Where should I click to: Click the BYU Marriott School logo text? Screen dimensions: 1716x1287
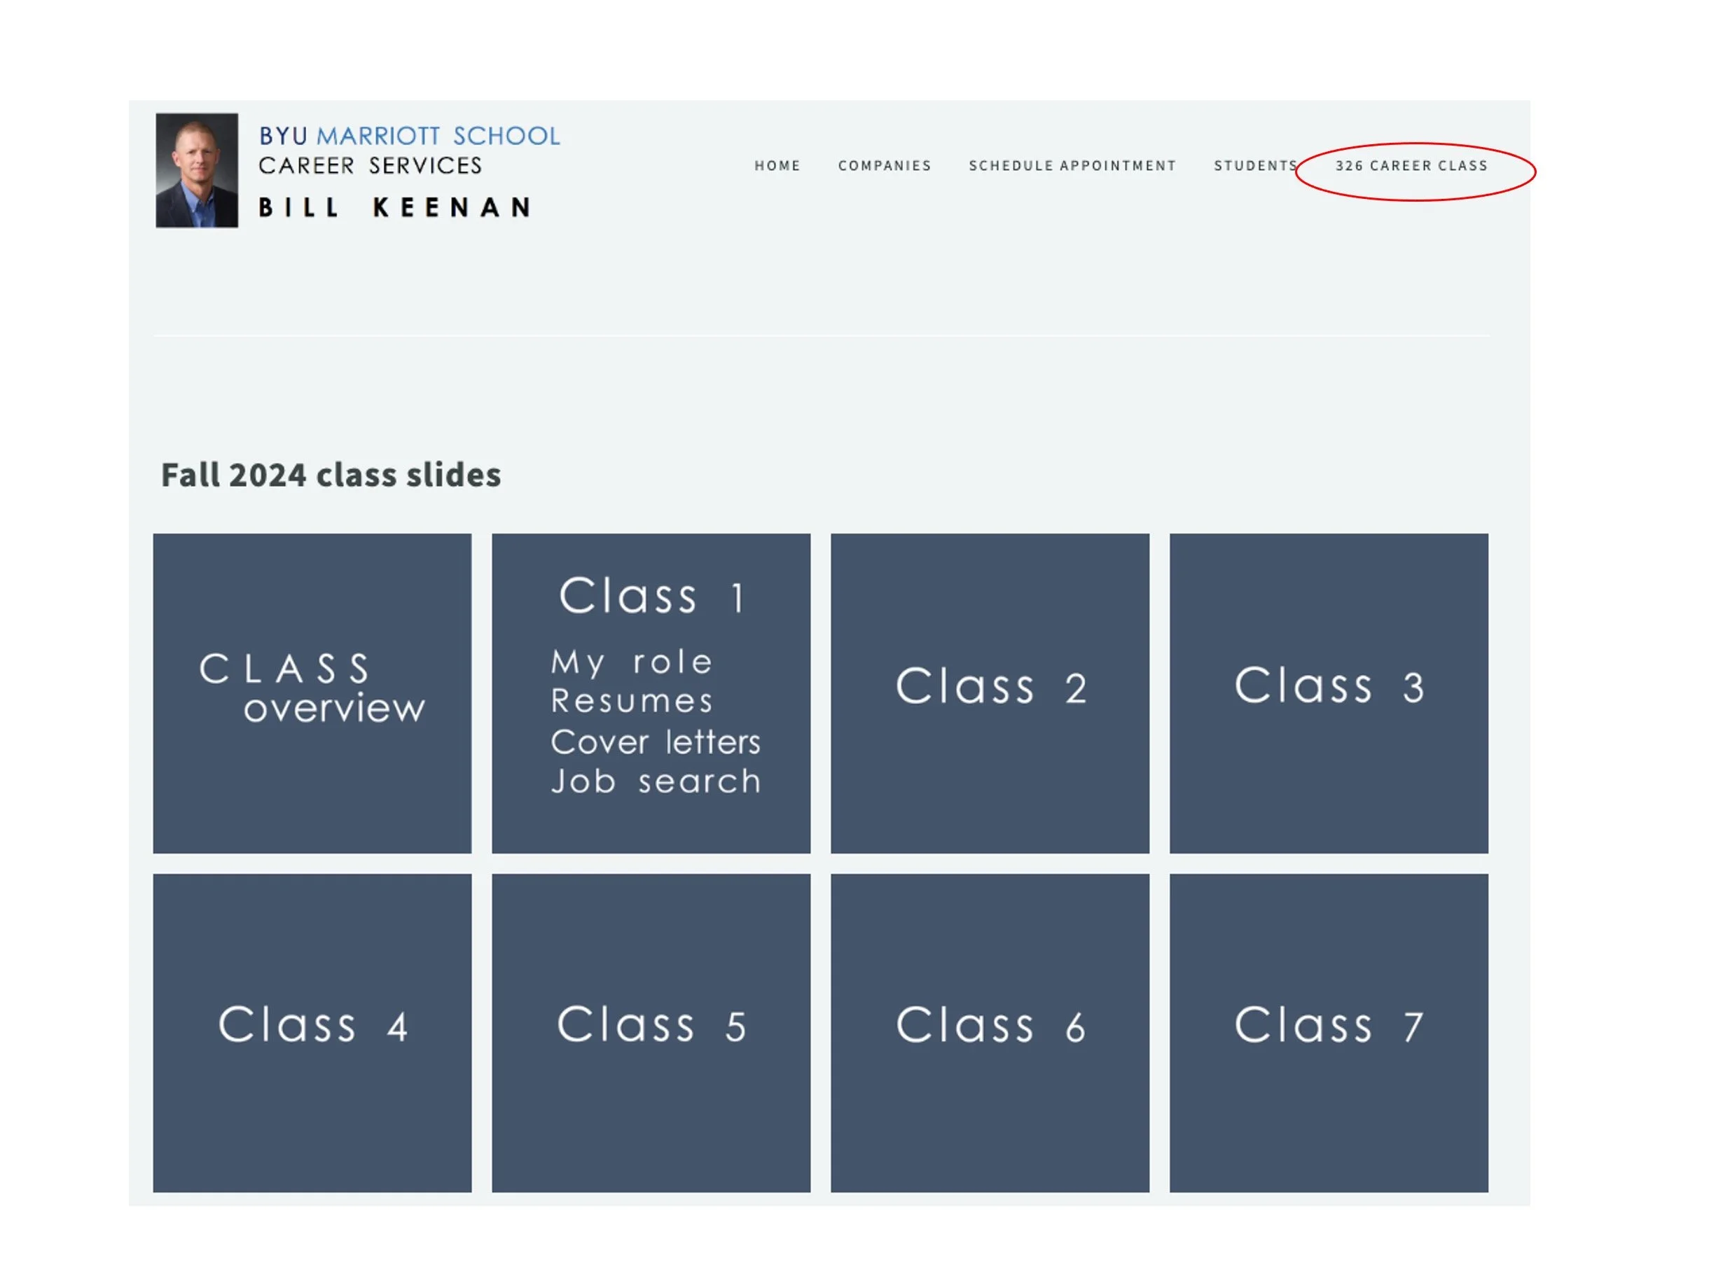(x=409, y=136)
